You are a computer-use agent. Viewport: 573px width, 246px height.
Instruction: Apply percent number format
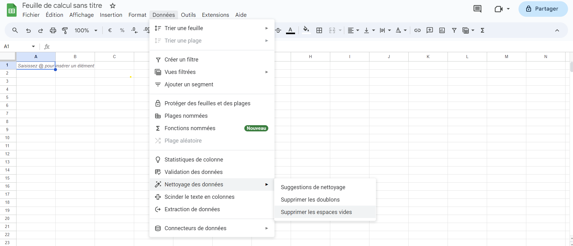122,30
